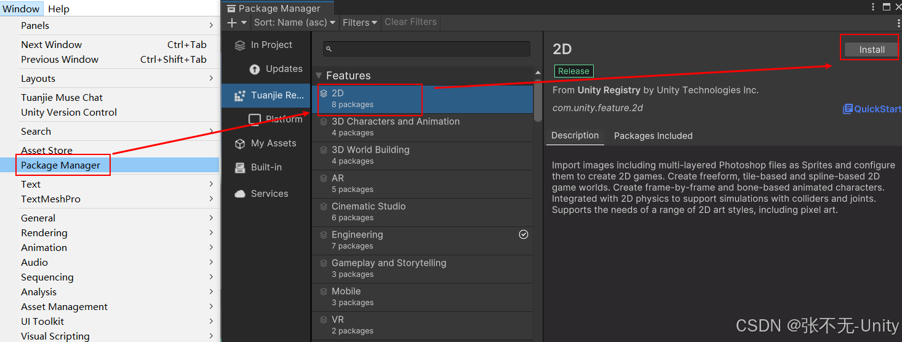Viewport: 902px width, 342px height.
Task: Select Tuanjie Registry sidebar icon
Action: pyautogui.click(x=240, y=96)
